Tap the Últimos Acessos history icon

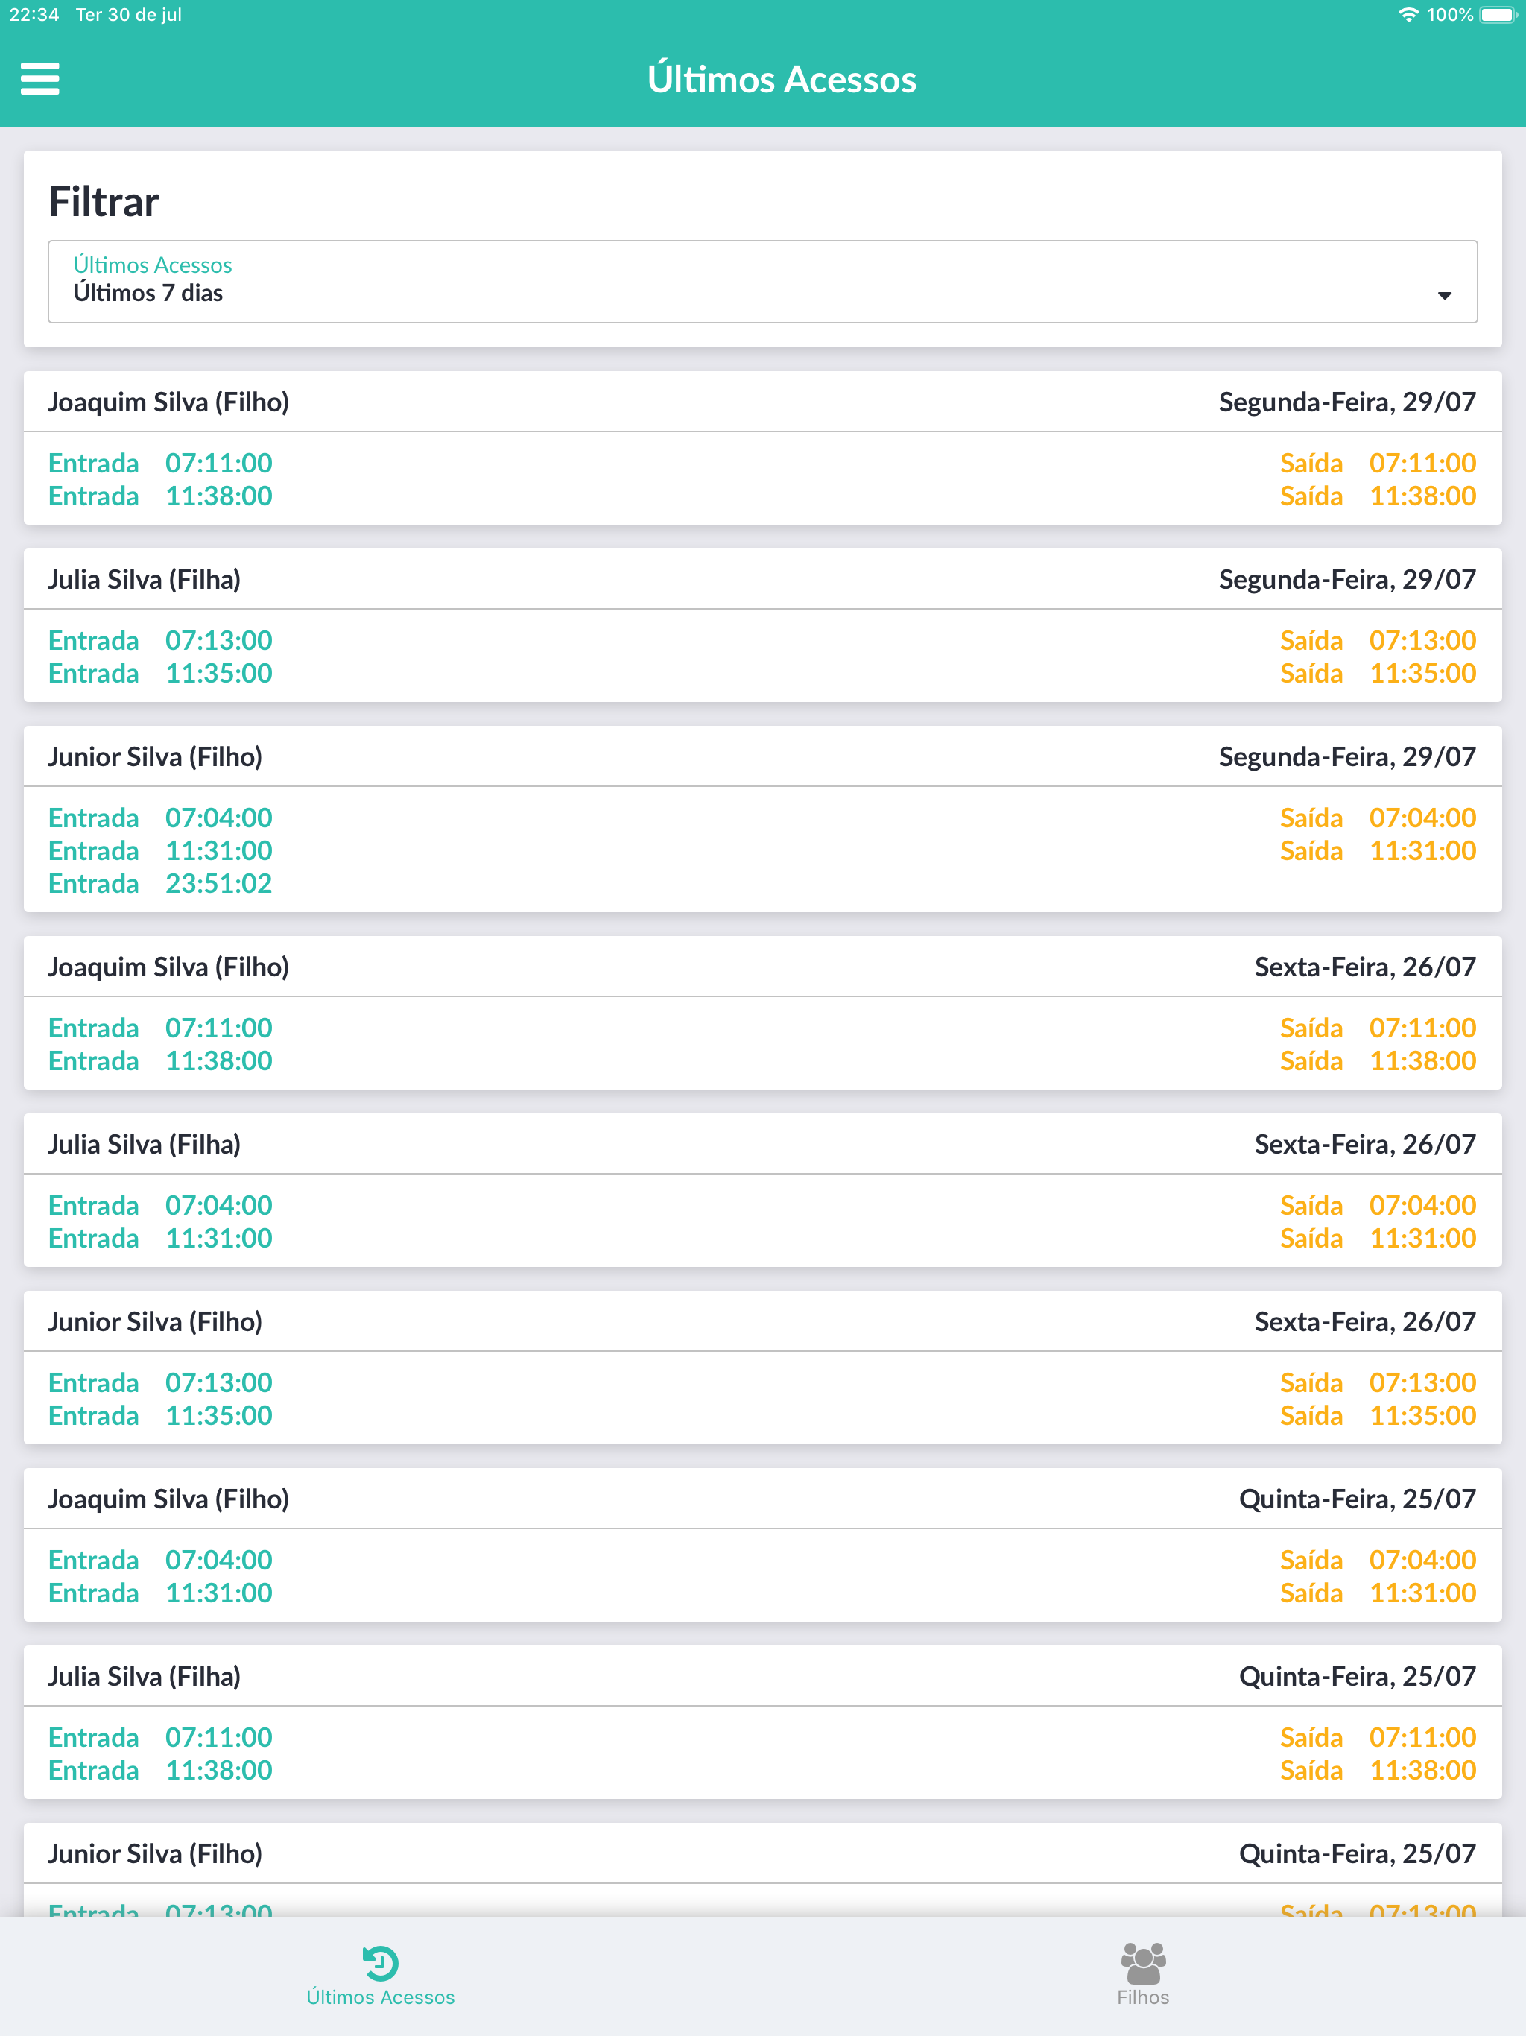click(380, 1962)
